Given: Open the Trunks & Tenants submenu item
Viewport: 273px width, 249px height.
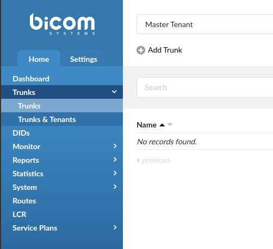Looking at the screenshot, I should click(x=62, y=119).
